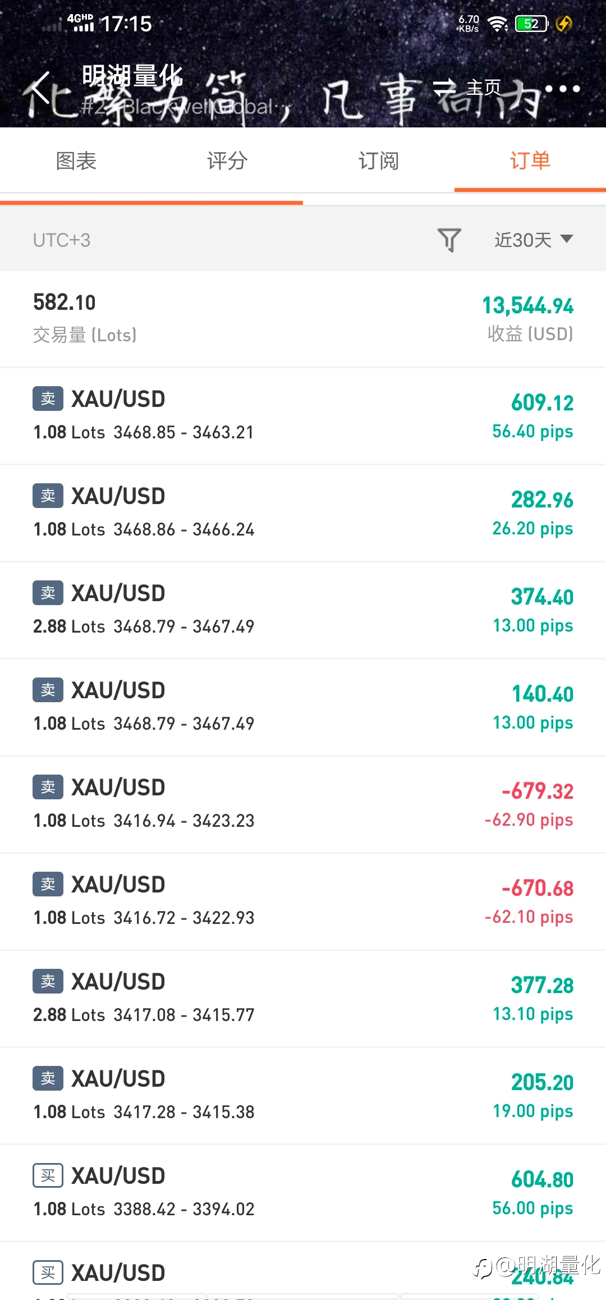The width and height of the screenshot is (606, 1300).
Task: Click the dropdown arrow next to 近30天
Action: [567, 239]
